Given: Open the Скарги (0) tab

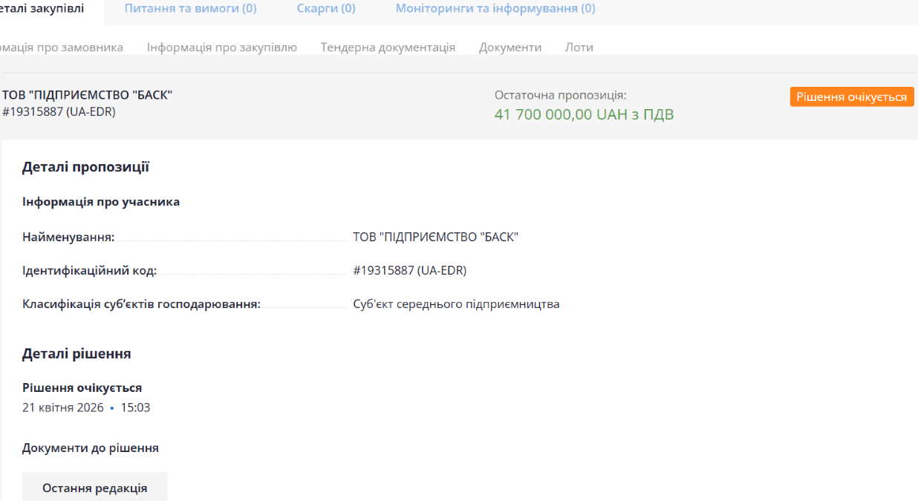Looking at the screenshot, I should (x=326, y=9).
